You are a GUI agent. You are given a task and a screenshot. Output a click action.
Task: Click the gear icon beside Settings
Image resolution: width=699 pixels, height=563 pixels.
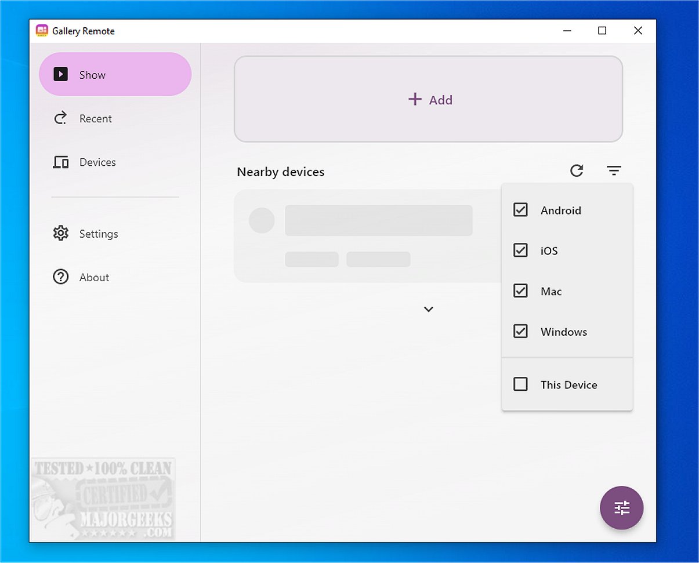pyautogui.click(x=60, y=234)
